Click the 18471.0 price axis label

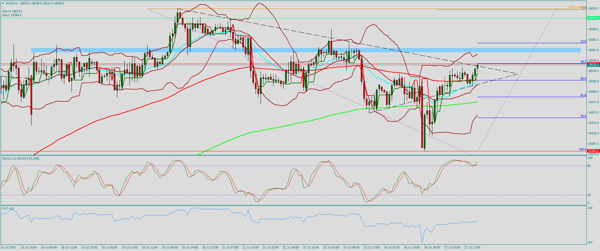(x=593, y=102)
